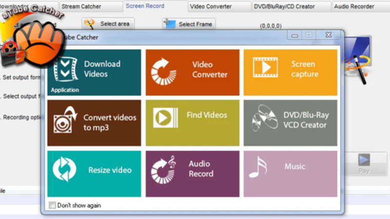Image resolution: width=390 pixels, height=219 pixels.
Task: Click the Select area wand icon
Action: (89, 24)
